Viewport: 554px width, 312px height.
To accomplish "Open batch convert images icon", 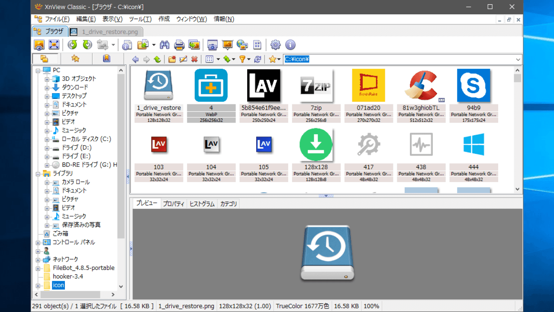I will 194,45.
